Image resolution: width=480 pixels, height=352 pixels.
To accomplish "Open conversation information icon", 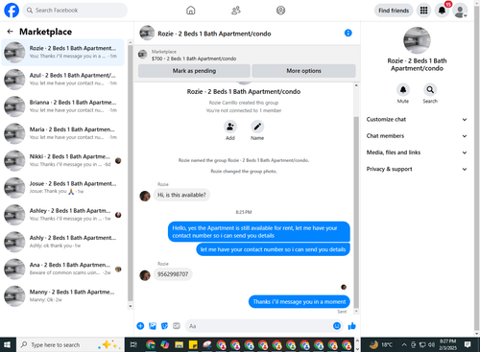I will click(x=348, y=33).
